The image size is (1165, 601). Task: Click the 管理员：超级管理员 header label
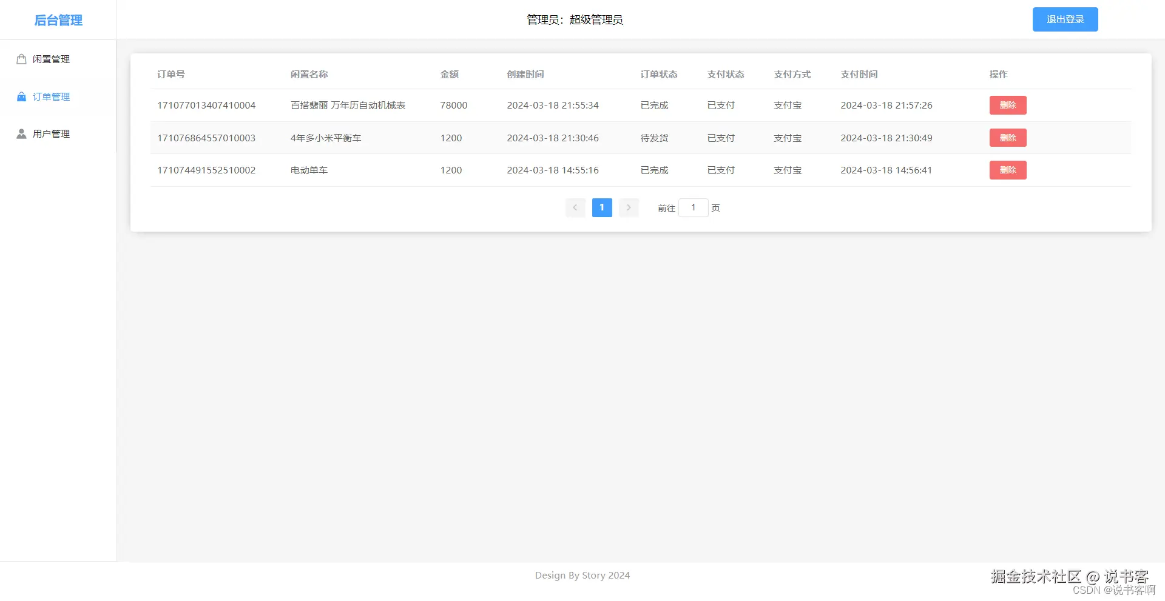point(575,19)
